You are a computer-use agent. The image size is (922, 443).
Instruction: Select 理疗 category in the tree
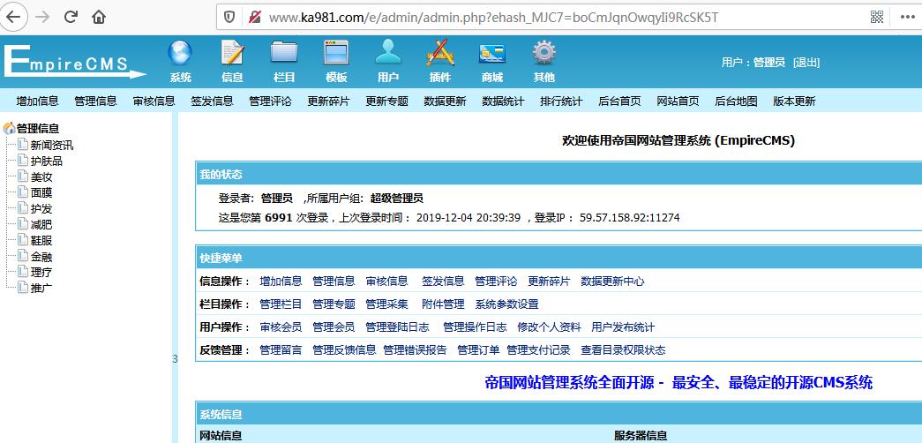point(41,273)
